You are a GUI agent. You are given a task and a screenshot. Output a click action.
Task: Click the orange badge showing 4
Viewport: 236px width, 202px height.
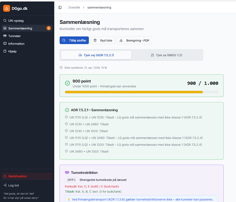pos(49,28)
